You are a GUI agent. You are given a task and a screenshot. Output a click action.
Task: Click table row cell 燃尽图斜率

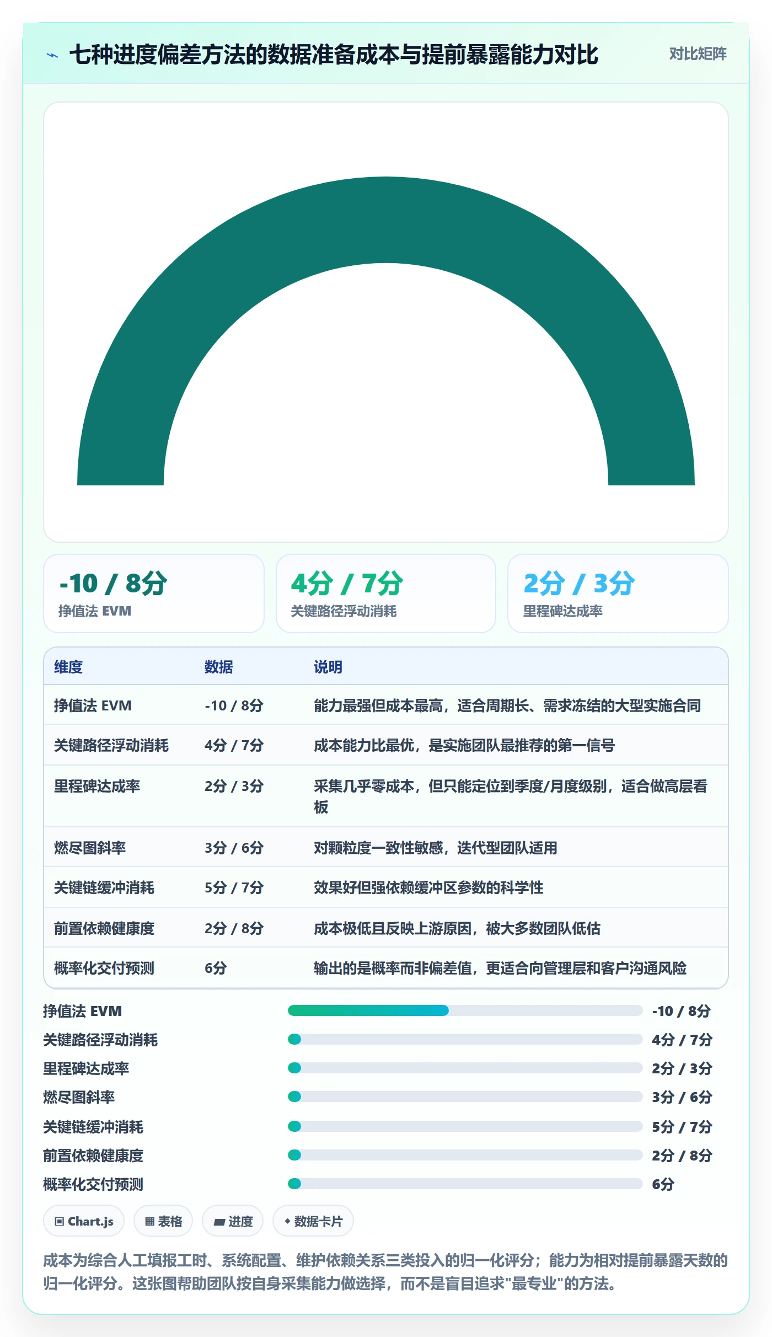90,848
